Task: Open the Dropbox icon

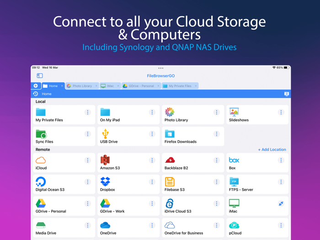Action: point(105,181)
